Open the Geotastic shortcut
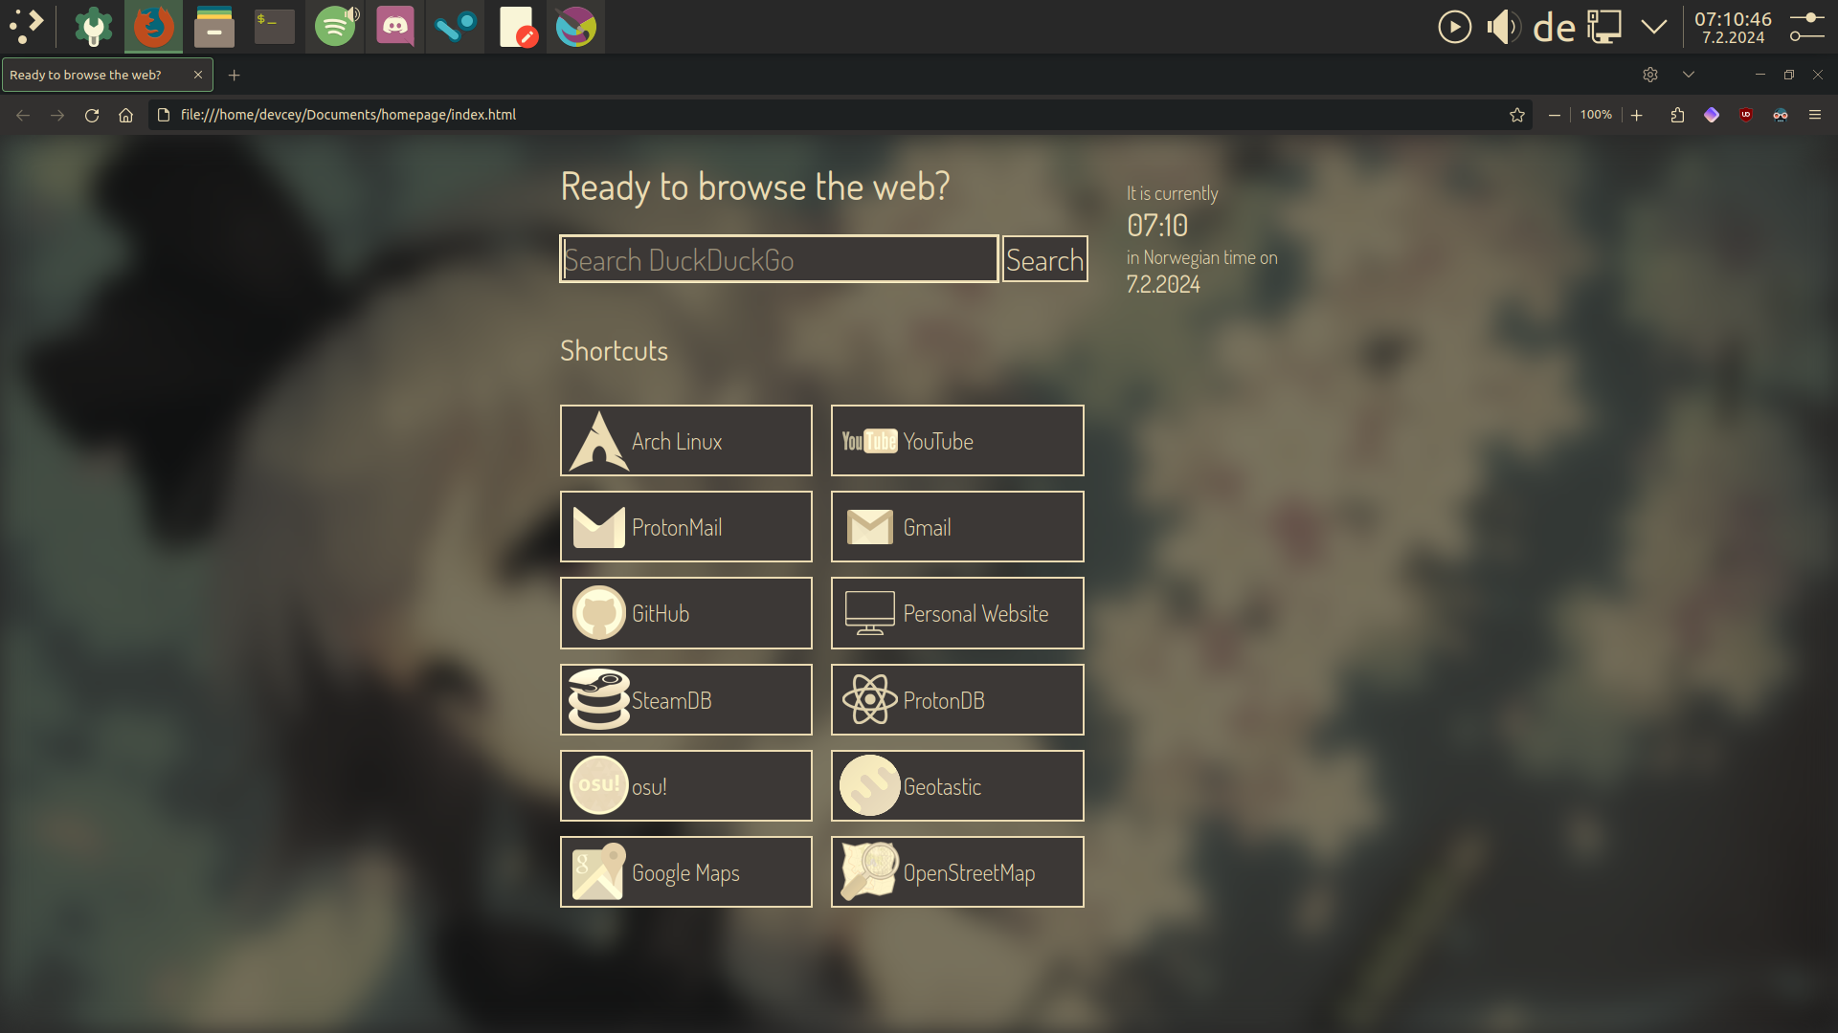Image resolution: width=1838 pixels, height=1033 pixels. click(x=957, y=786)
